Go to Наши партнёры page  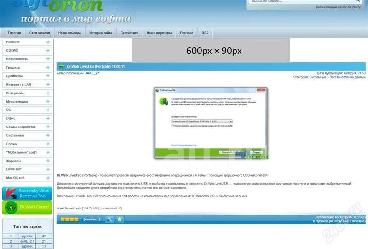(159, 33)
